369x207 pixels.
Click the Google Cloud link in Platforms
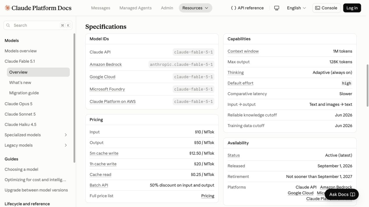(x=300, y=193)
